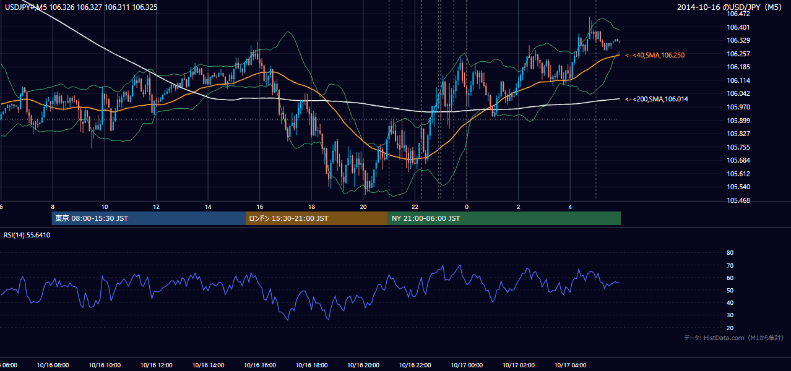Click hour label 14 under price chart

pos(208,207)
